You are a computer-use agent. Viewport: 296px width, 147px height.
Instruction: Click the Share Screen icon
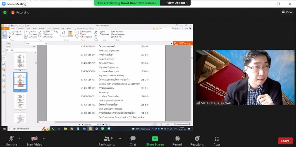click(x=155, y=139)
